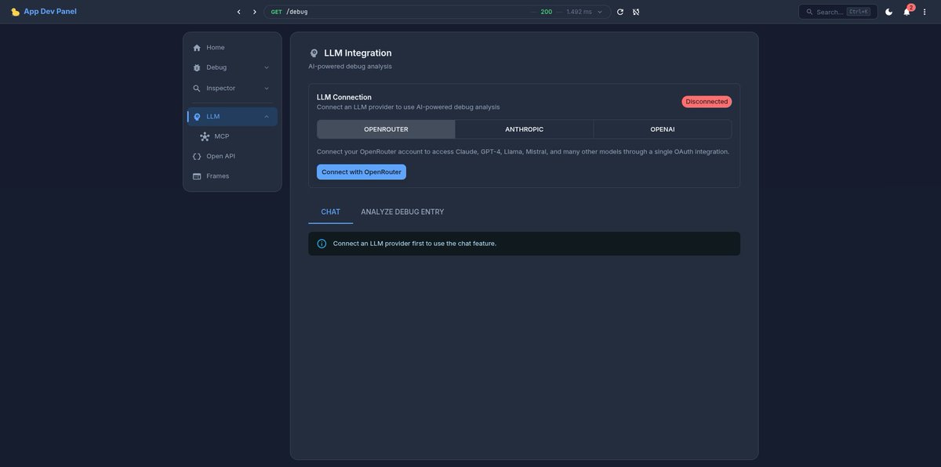
Task: Click the Open API braces icon
Action: tap(197, 156)
